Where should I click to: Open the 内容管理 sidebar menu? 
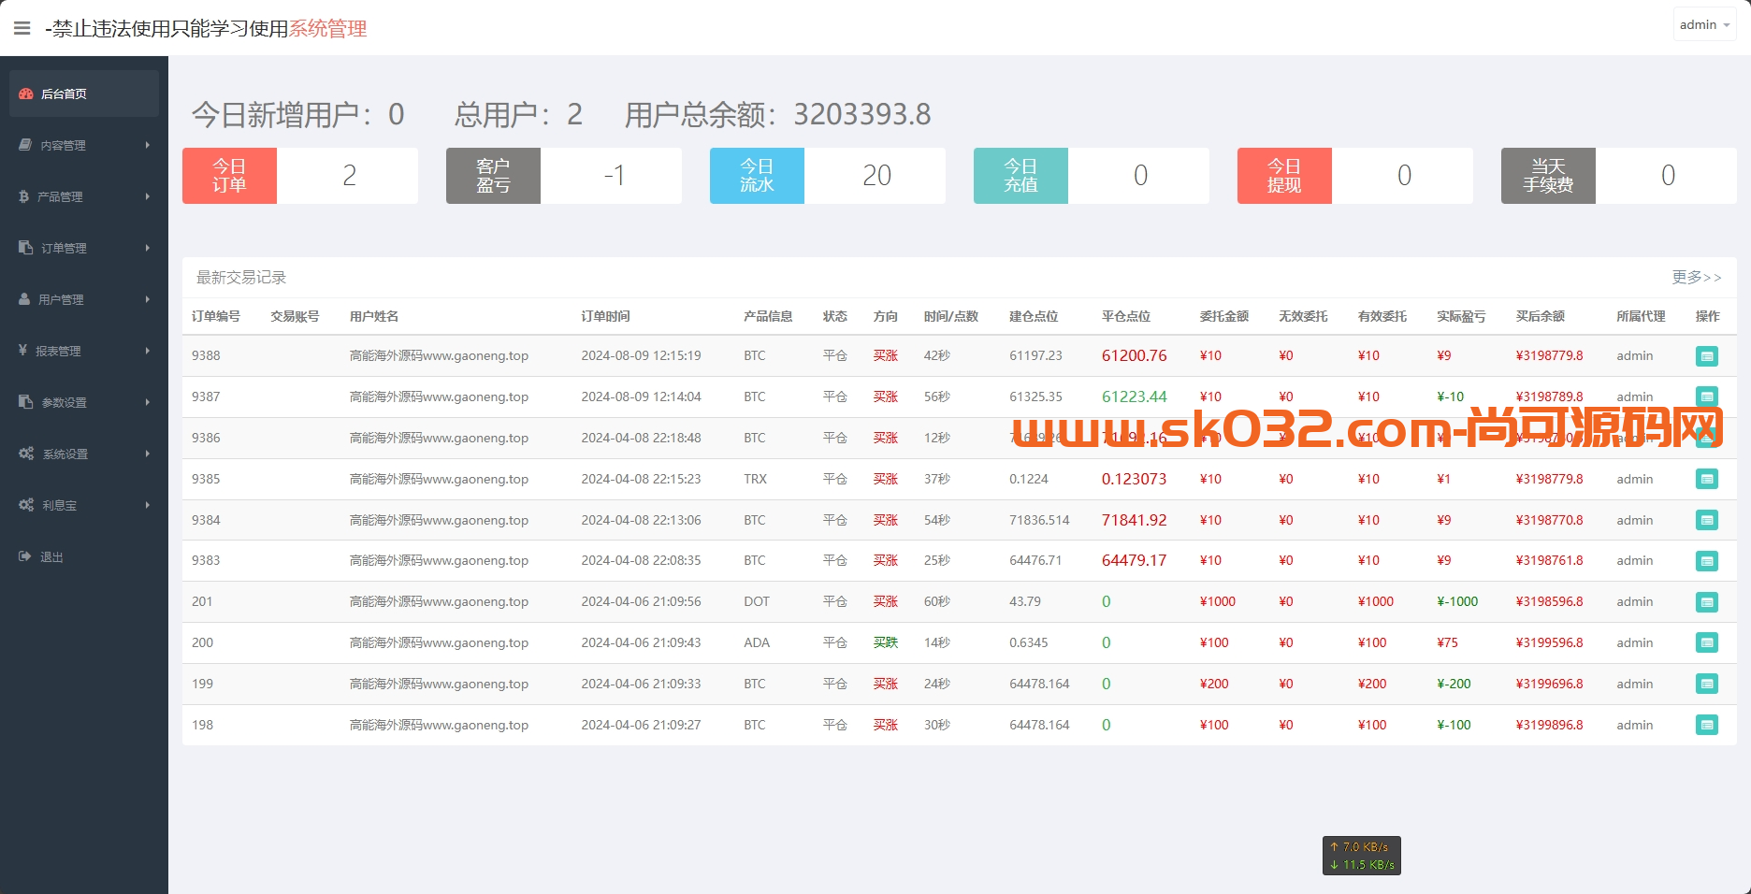(x=84, y=145)
